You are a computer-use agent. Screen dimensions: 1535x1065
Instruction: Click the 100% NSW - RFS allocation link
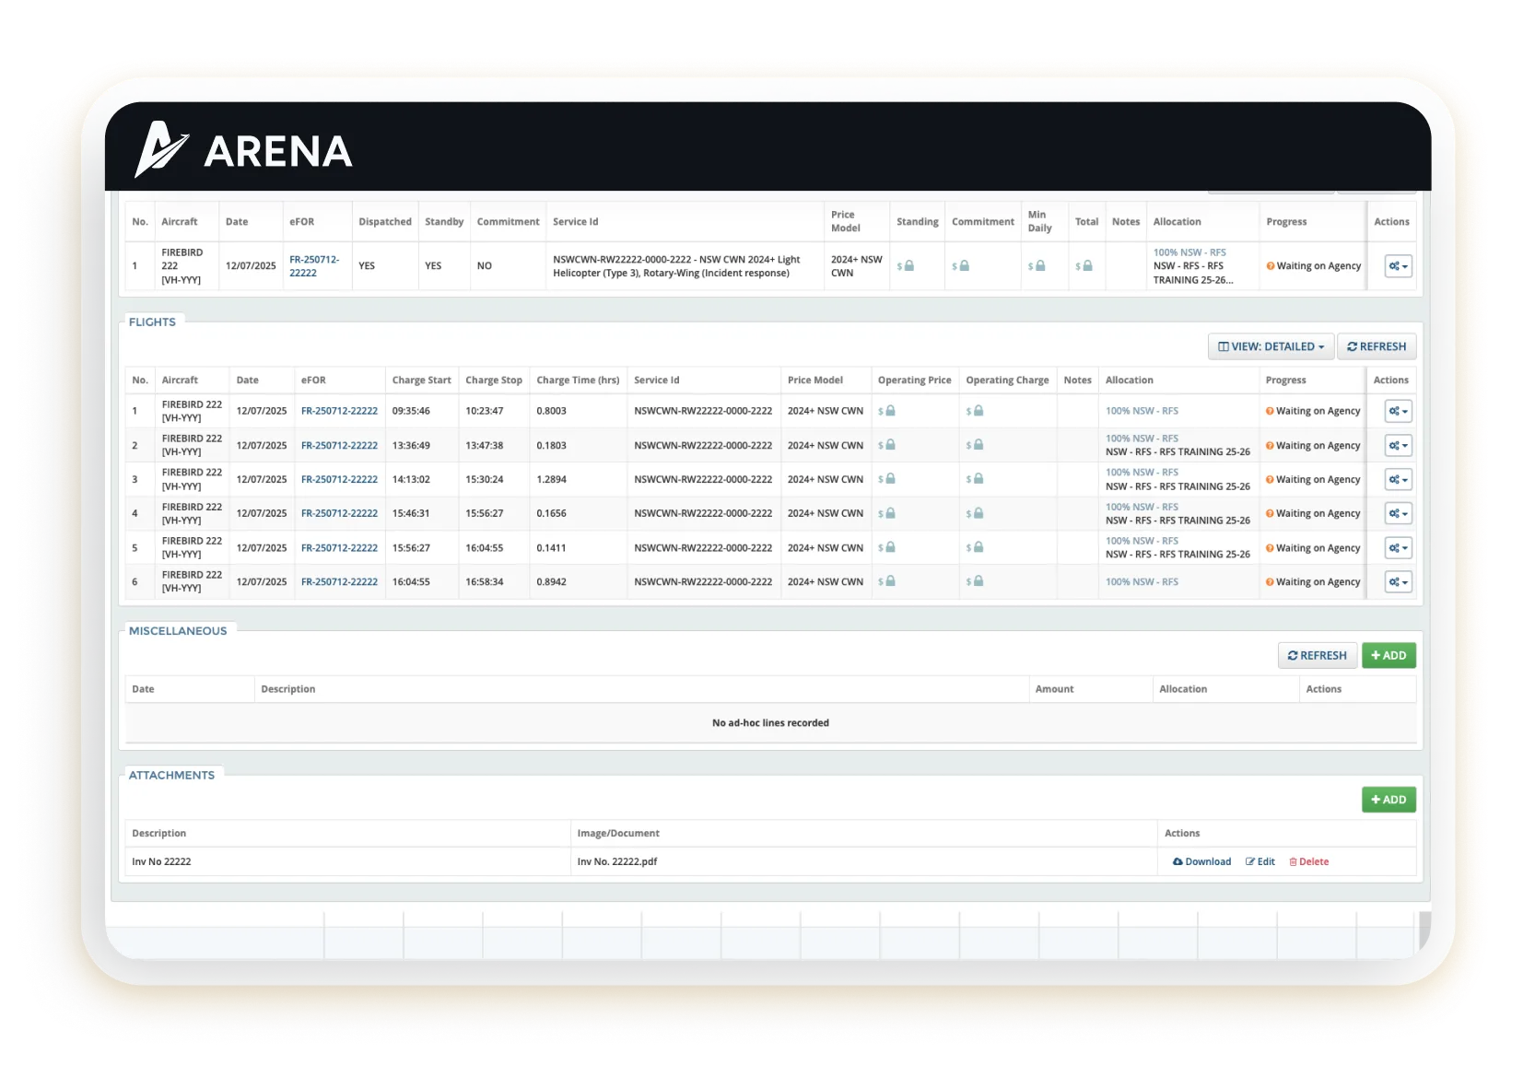(x=1142, y=411)
